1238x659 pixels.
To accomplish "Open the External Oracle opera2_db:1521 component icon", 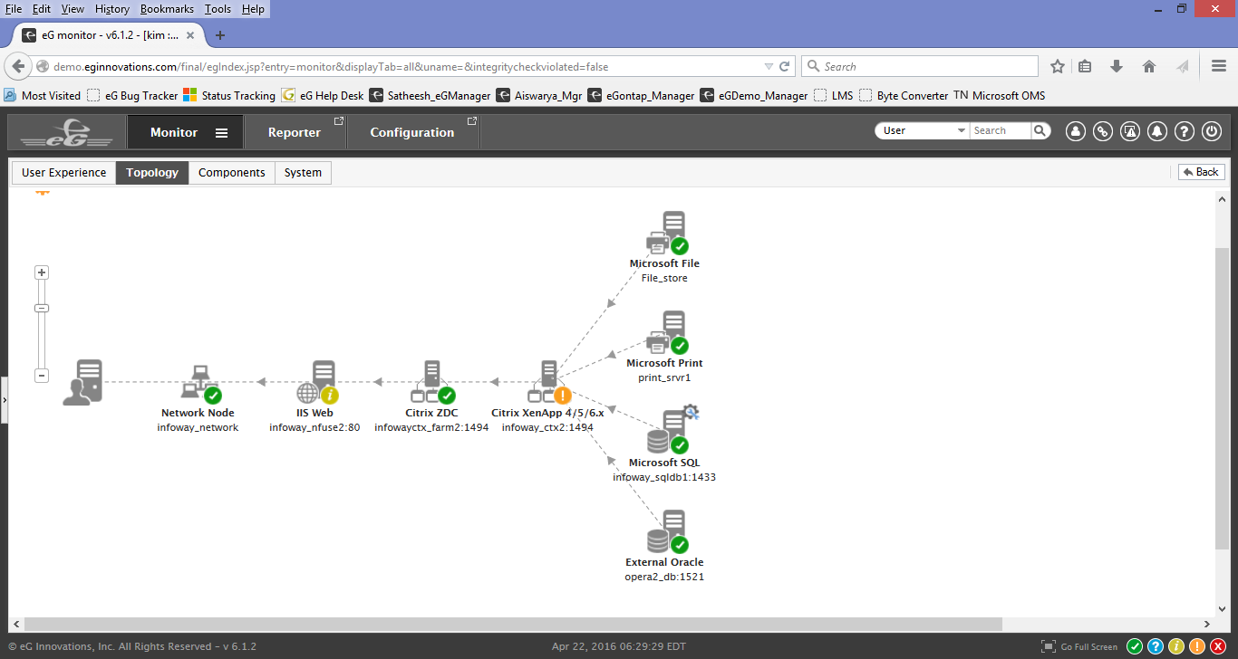I will [668, 532].
